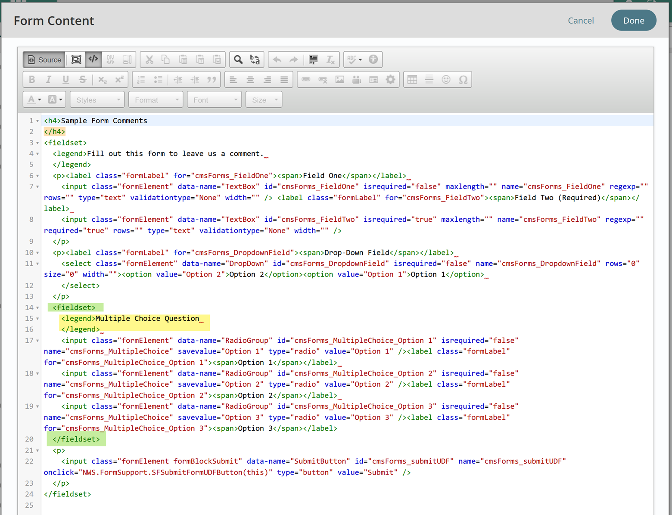
Task: Click the Insert Link icon
Action: click(x=306, y=80)
